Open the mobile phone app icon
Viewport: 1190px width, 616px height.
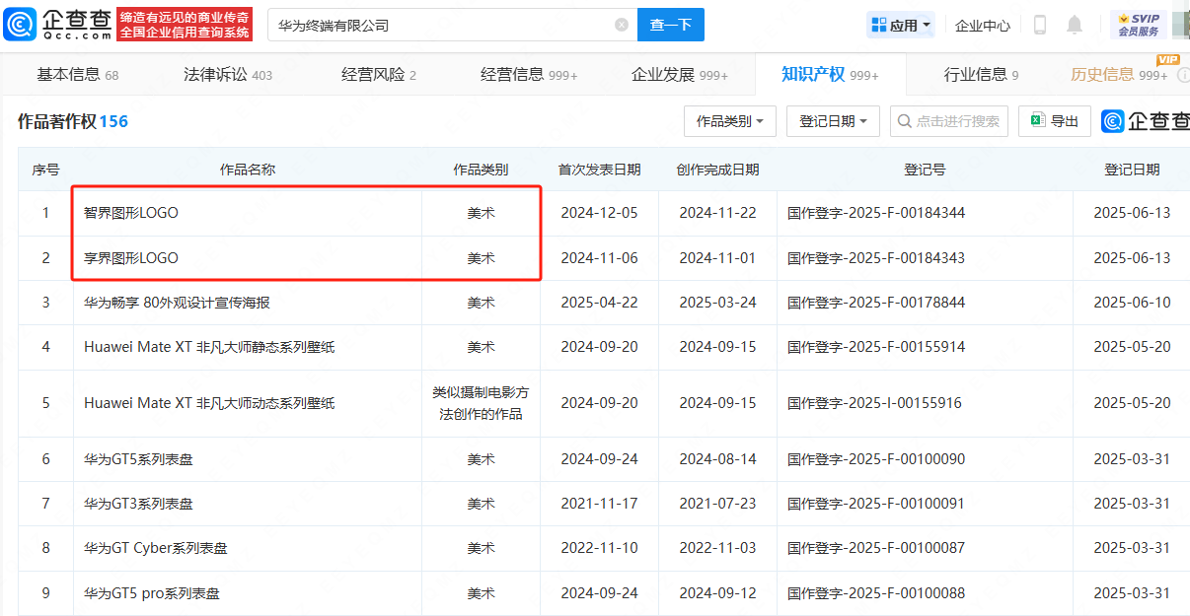1040,25
